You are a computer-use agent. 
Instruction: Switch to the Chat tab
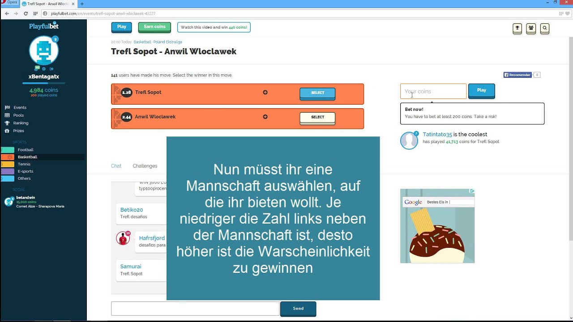coord(116,166)
